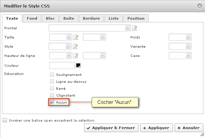205x137 pixels.
Task: Tick the Clignotant checkbox
Action: tap(52, 95)
